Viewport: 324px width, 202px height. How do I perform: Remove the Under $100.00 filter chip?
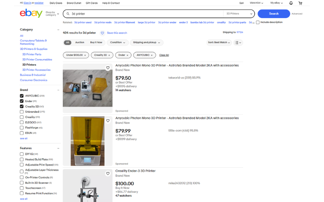(85, 55)
